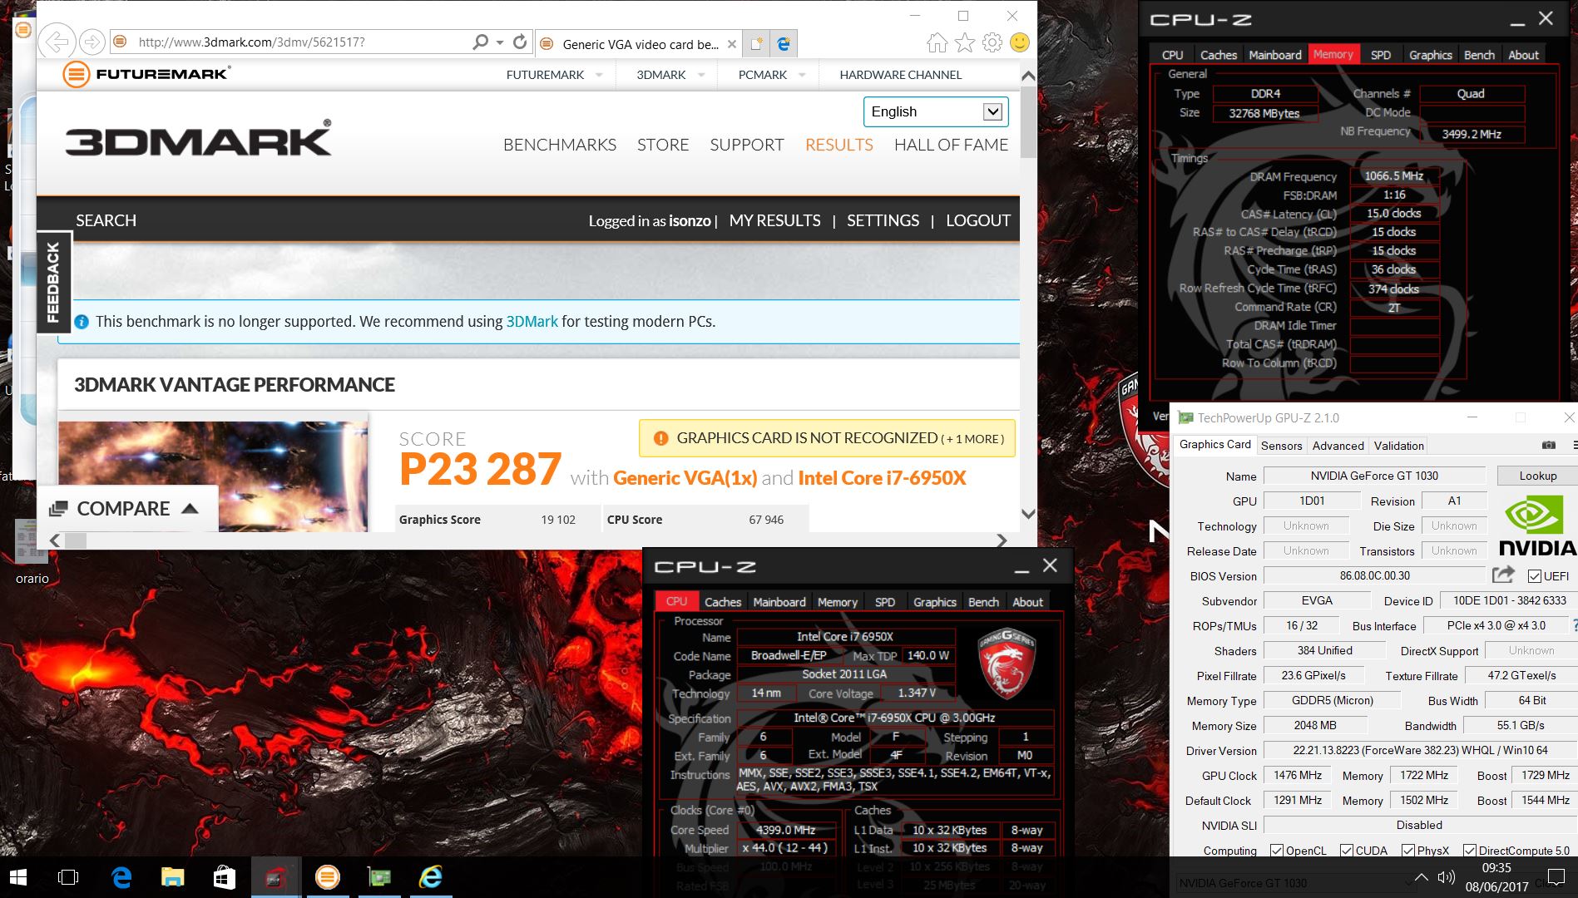Image resolution: width=1578 pixels, height=898 pixels.
Task: Open the address bar dropdown arrow
Action: (500, 42)
